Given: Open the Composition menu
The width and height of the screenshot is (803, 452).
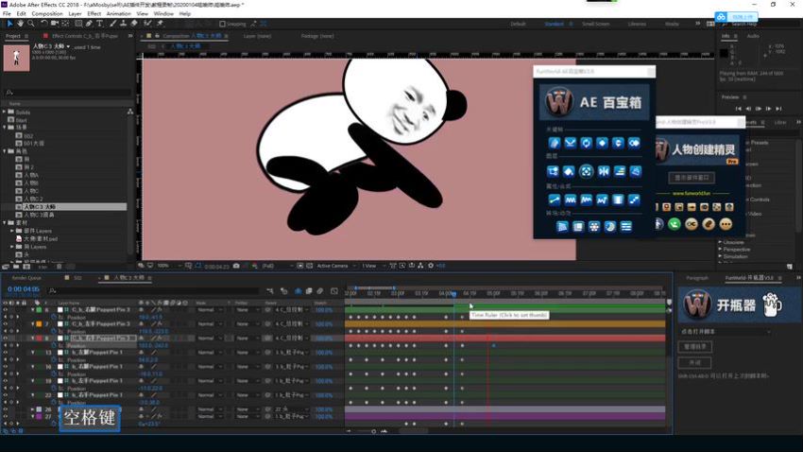Looking at the screenshot, I should (x=47, y=14).
